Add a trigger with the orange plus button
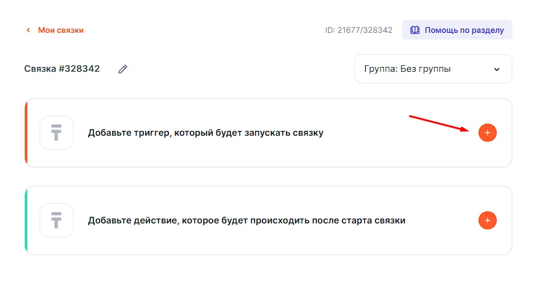The height and width of the screenshot is (302, 547). 487,133
